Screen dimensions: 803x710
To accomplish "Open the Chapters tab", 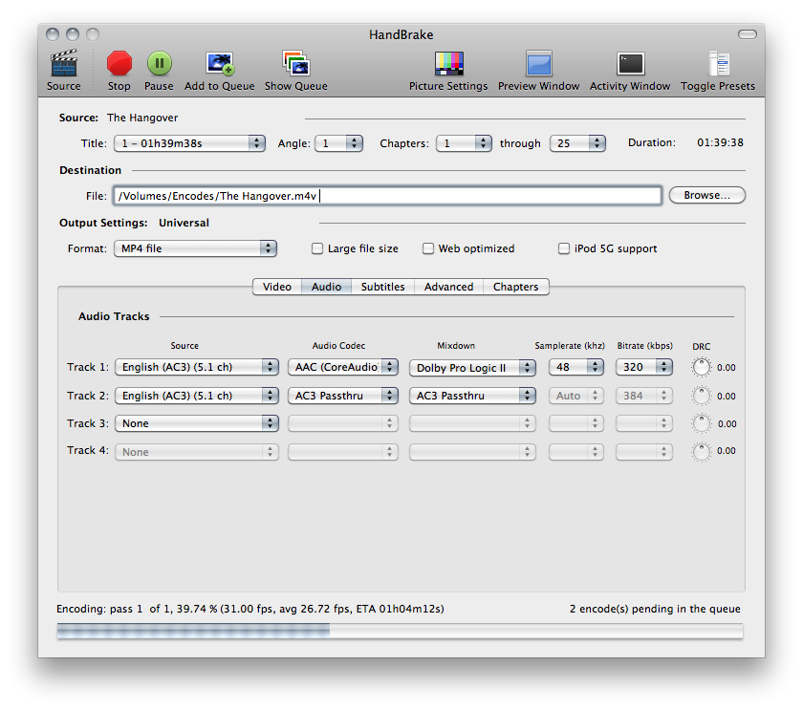I will pyautogui.click(x=515, y=286).
